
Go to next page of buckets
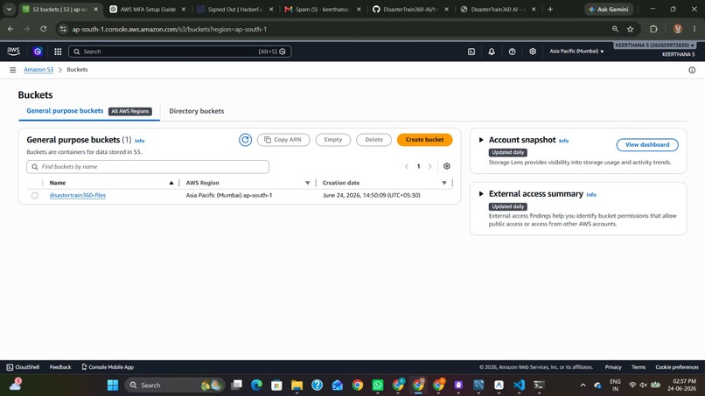click(429, 166)
